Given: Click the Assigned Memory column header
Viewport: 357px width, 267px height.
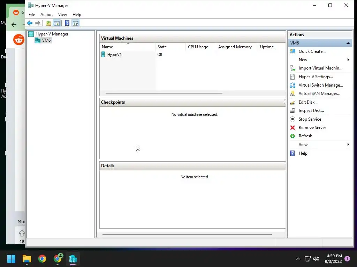Looking at the screenshot, I should click(237, 47).
